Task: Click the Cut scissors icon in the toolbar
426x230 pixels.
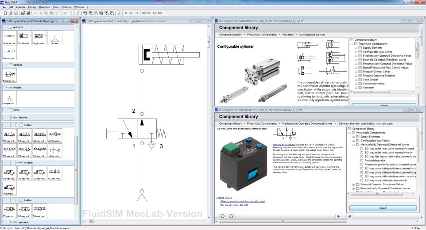Action: pos(41,13)
